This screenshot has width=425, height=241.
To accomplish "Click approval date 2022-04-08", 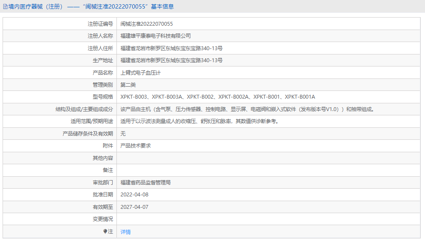I will [x=134, y=195].
